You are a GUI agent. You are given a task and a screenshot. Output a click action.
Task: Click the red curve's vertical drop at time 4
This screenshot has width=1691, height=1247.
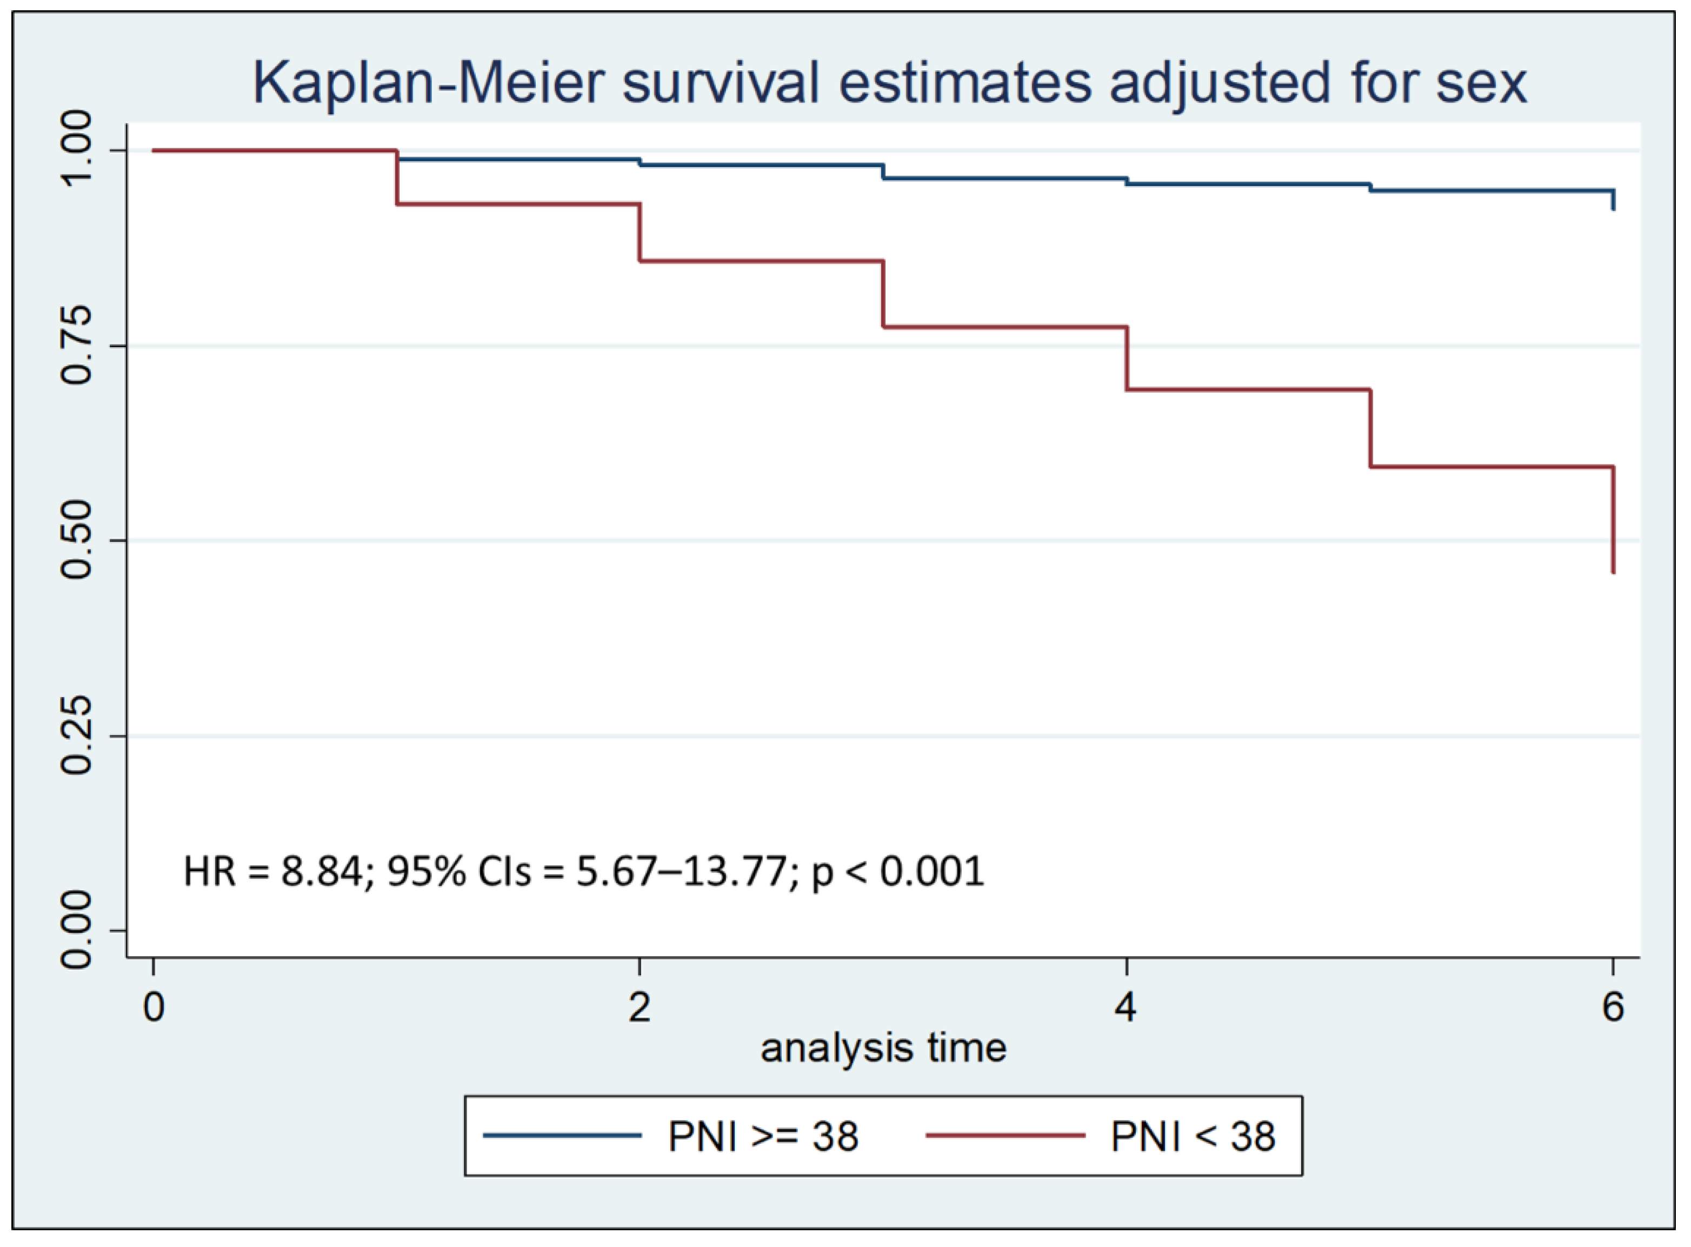(x=1127, y=359)
